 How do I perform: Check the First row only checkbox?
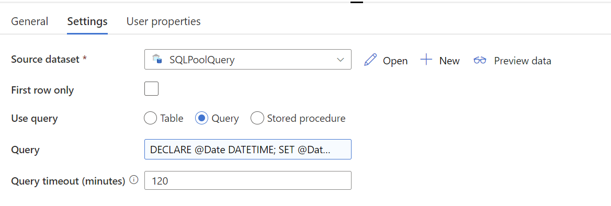151,89
